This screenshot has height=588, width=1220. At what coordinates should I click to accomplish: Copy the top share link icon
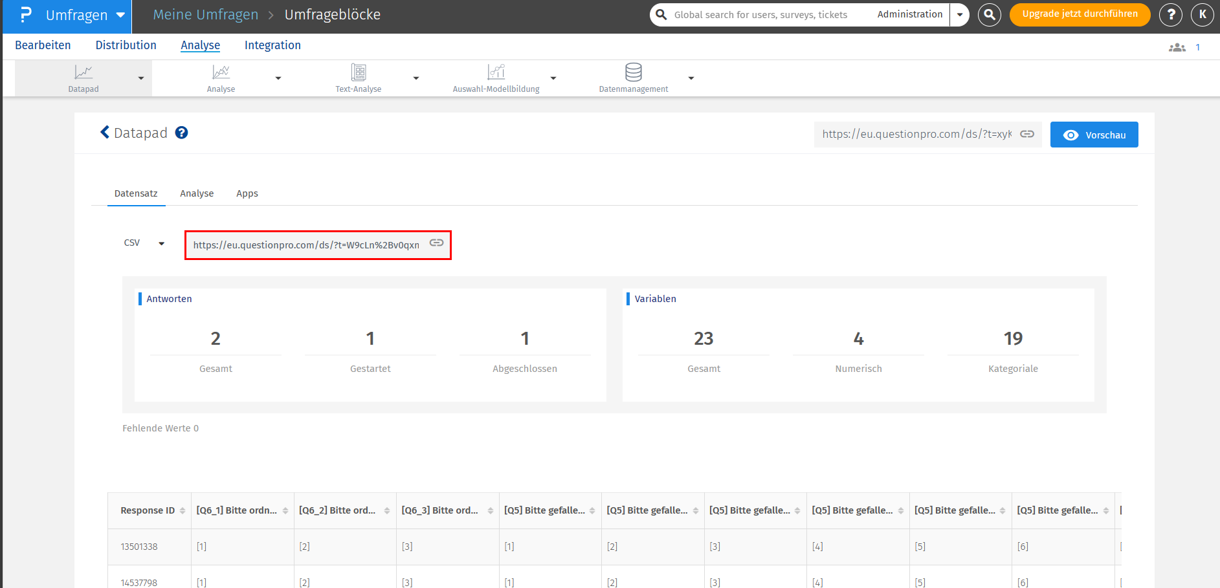1027,134
